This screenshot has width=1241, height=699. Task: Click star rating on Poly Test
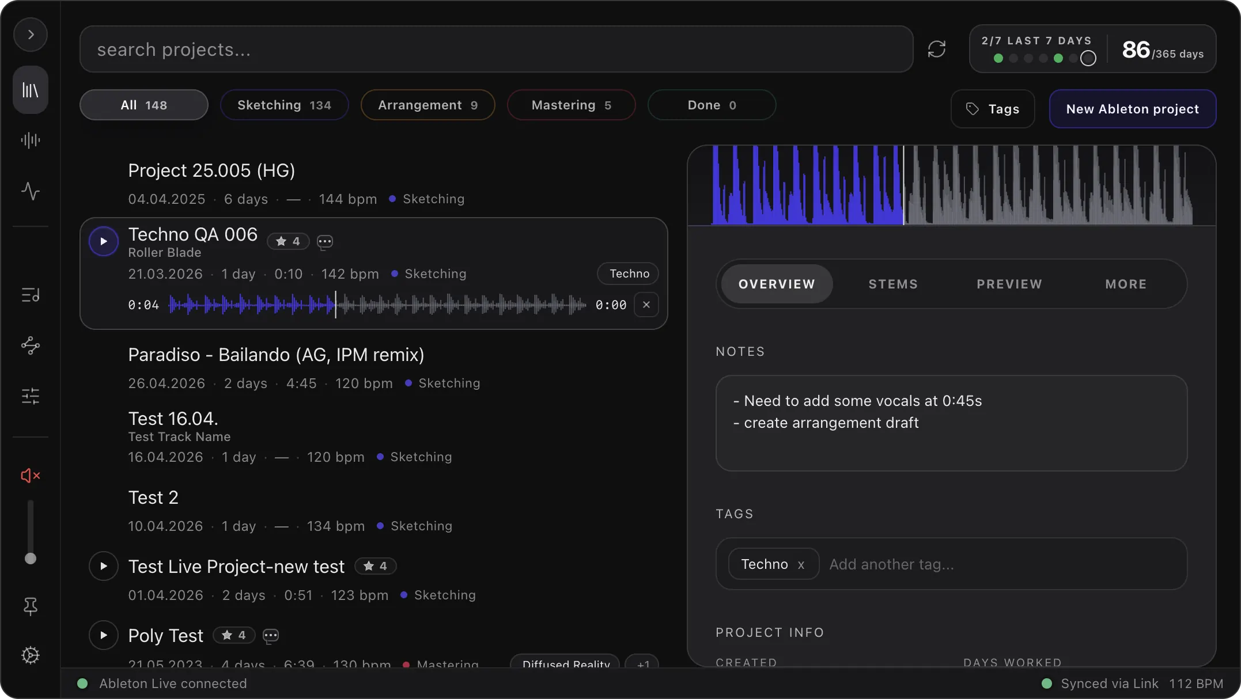234,635
